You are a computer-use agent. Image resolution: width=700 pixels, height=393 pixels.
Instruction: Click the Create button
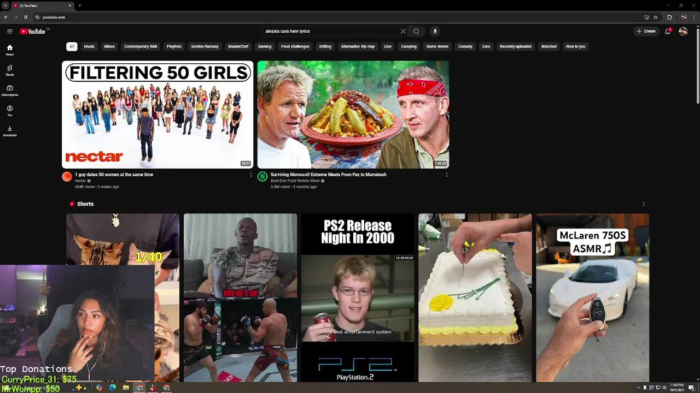[x=646, y=31]
